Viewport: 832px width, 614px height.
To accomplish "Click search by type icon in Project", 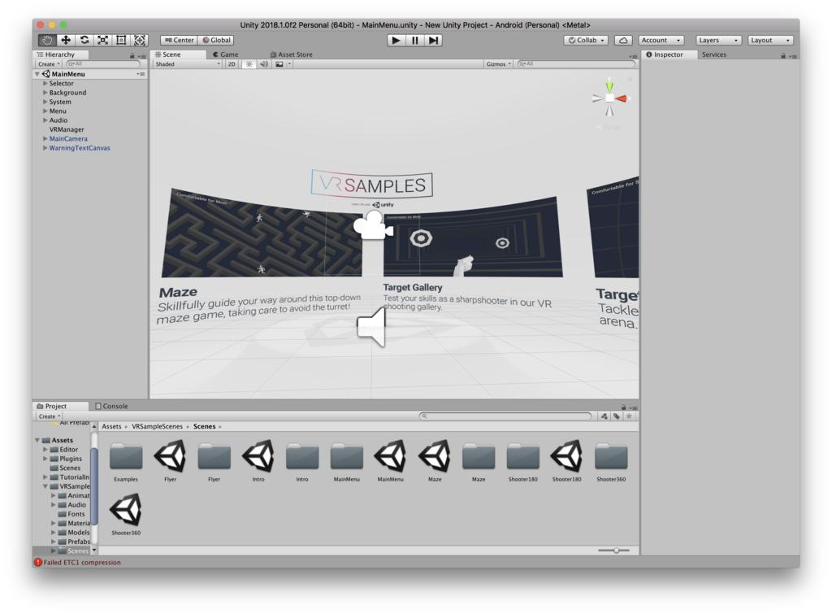I will 604,416.
